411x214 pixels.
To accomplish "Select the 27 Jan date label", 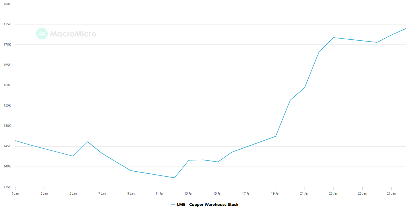I will (x=391, y=193).
